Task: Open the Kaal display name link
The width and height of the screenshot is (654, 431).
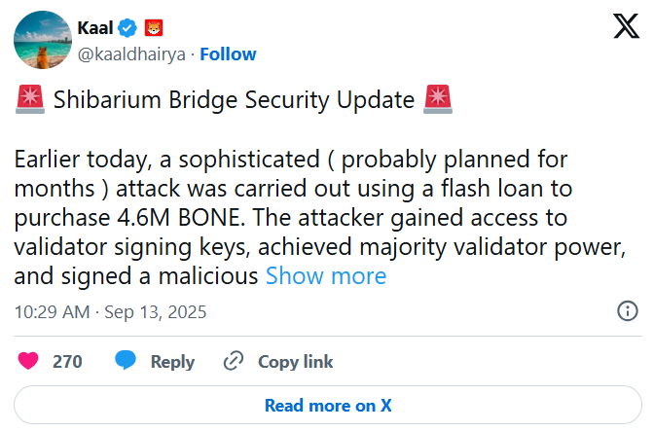Action: [93, 27]
